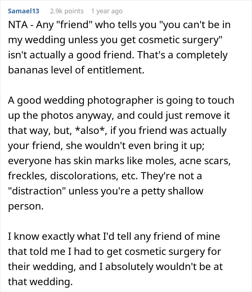The height and width of the screenshot is (292, 252).
Task: Click the 2.9k points score label
Action: coord(67,11)
